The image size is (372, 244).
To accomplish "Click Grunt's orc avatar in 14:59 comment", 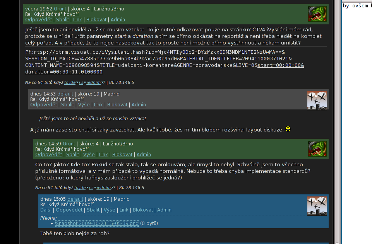I will (317, 149).
